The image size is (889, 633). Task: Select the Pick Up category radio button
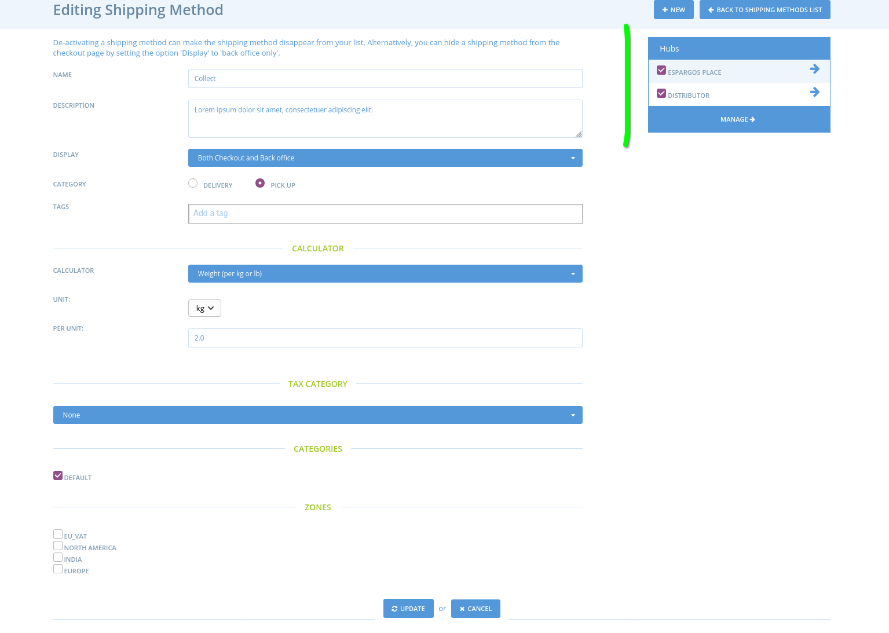260,183
